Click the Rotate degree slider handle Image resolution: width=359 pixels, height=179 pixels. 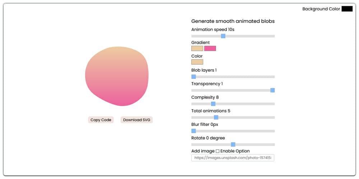pos(233,145)
